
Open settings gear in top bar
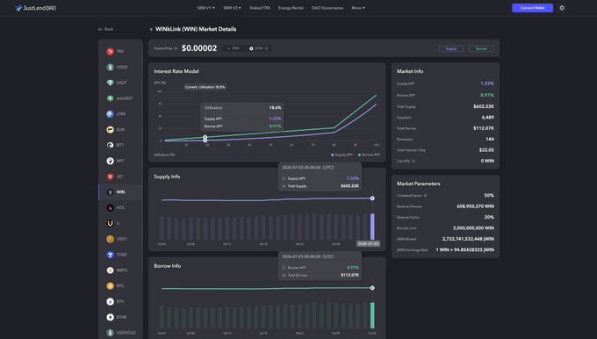tap(562, 8)
